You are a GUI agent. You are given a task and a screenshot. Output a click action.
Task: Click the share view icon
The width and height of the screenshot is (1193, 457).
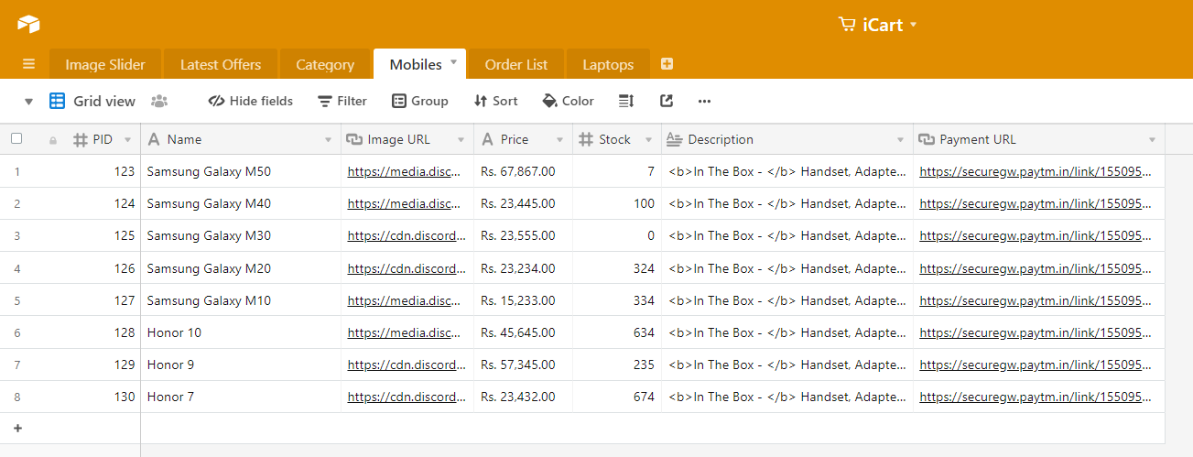(x=666, y=101)
